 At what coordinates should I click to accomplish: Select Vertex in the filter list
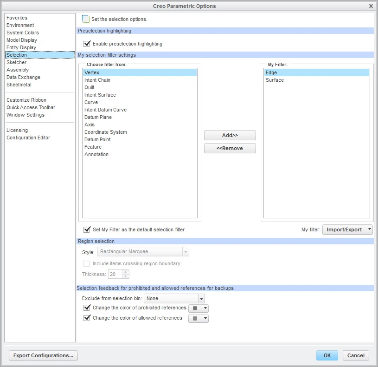click(140, 72)
